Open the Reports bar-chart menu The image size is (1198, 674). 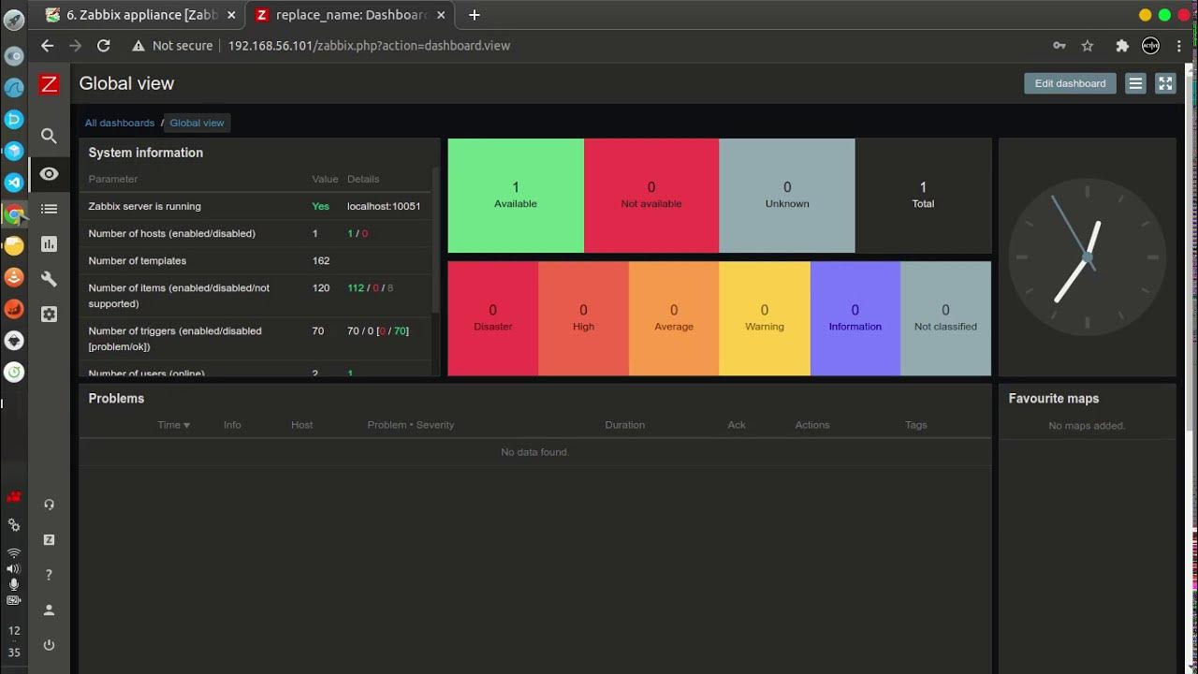[49, 244]
